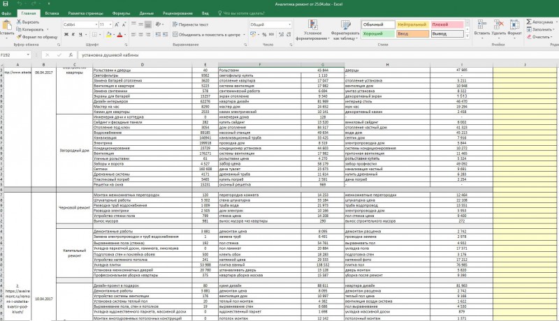Click Delete cells icon
This screenshot has width=559, height=321.
(x=498, y=24)
